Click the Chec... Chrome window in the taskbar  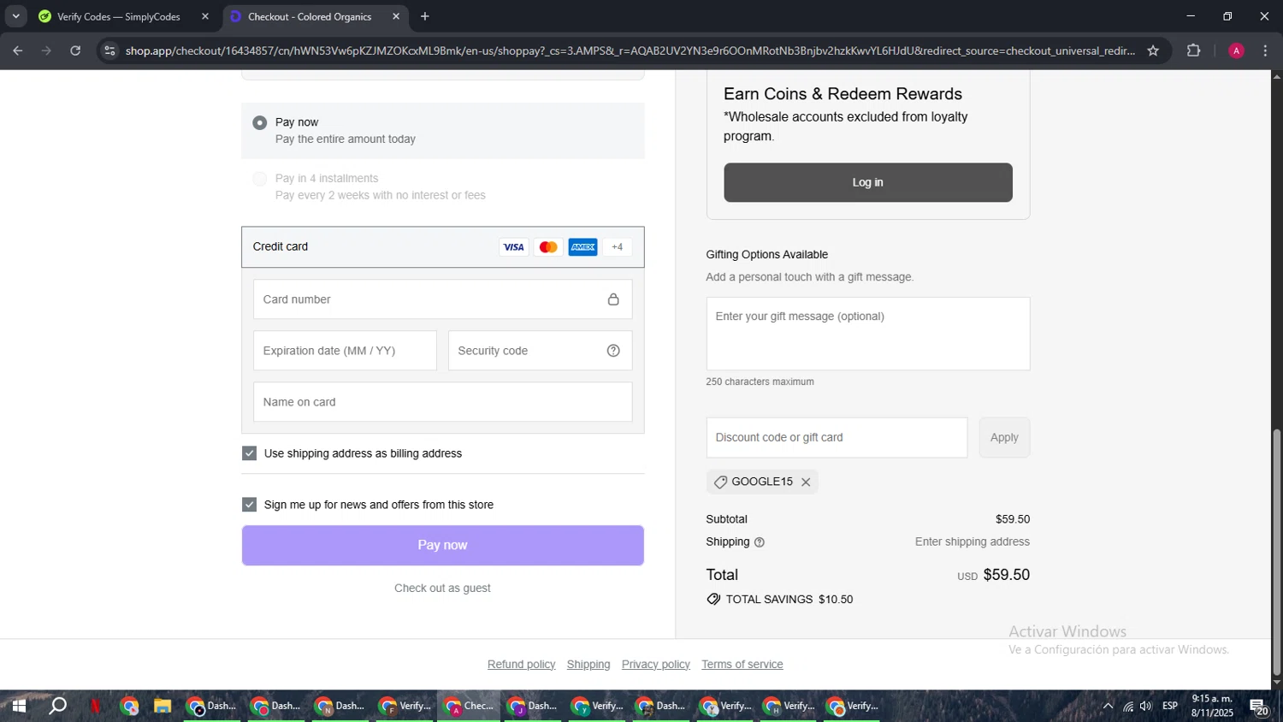pyautogui.click(x=469, y=707)
